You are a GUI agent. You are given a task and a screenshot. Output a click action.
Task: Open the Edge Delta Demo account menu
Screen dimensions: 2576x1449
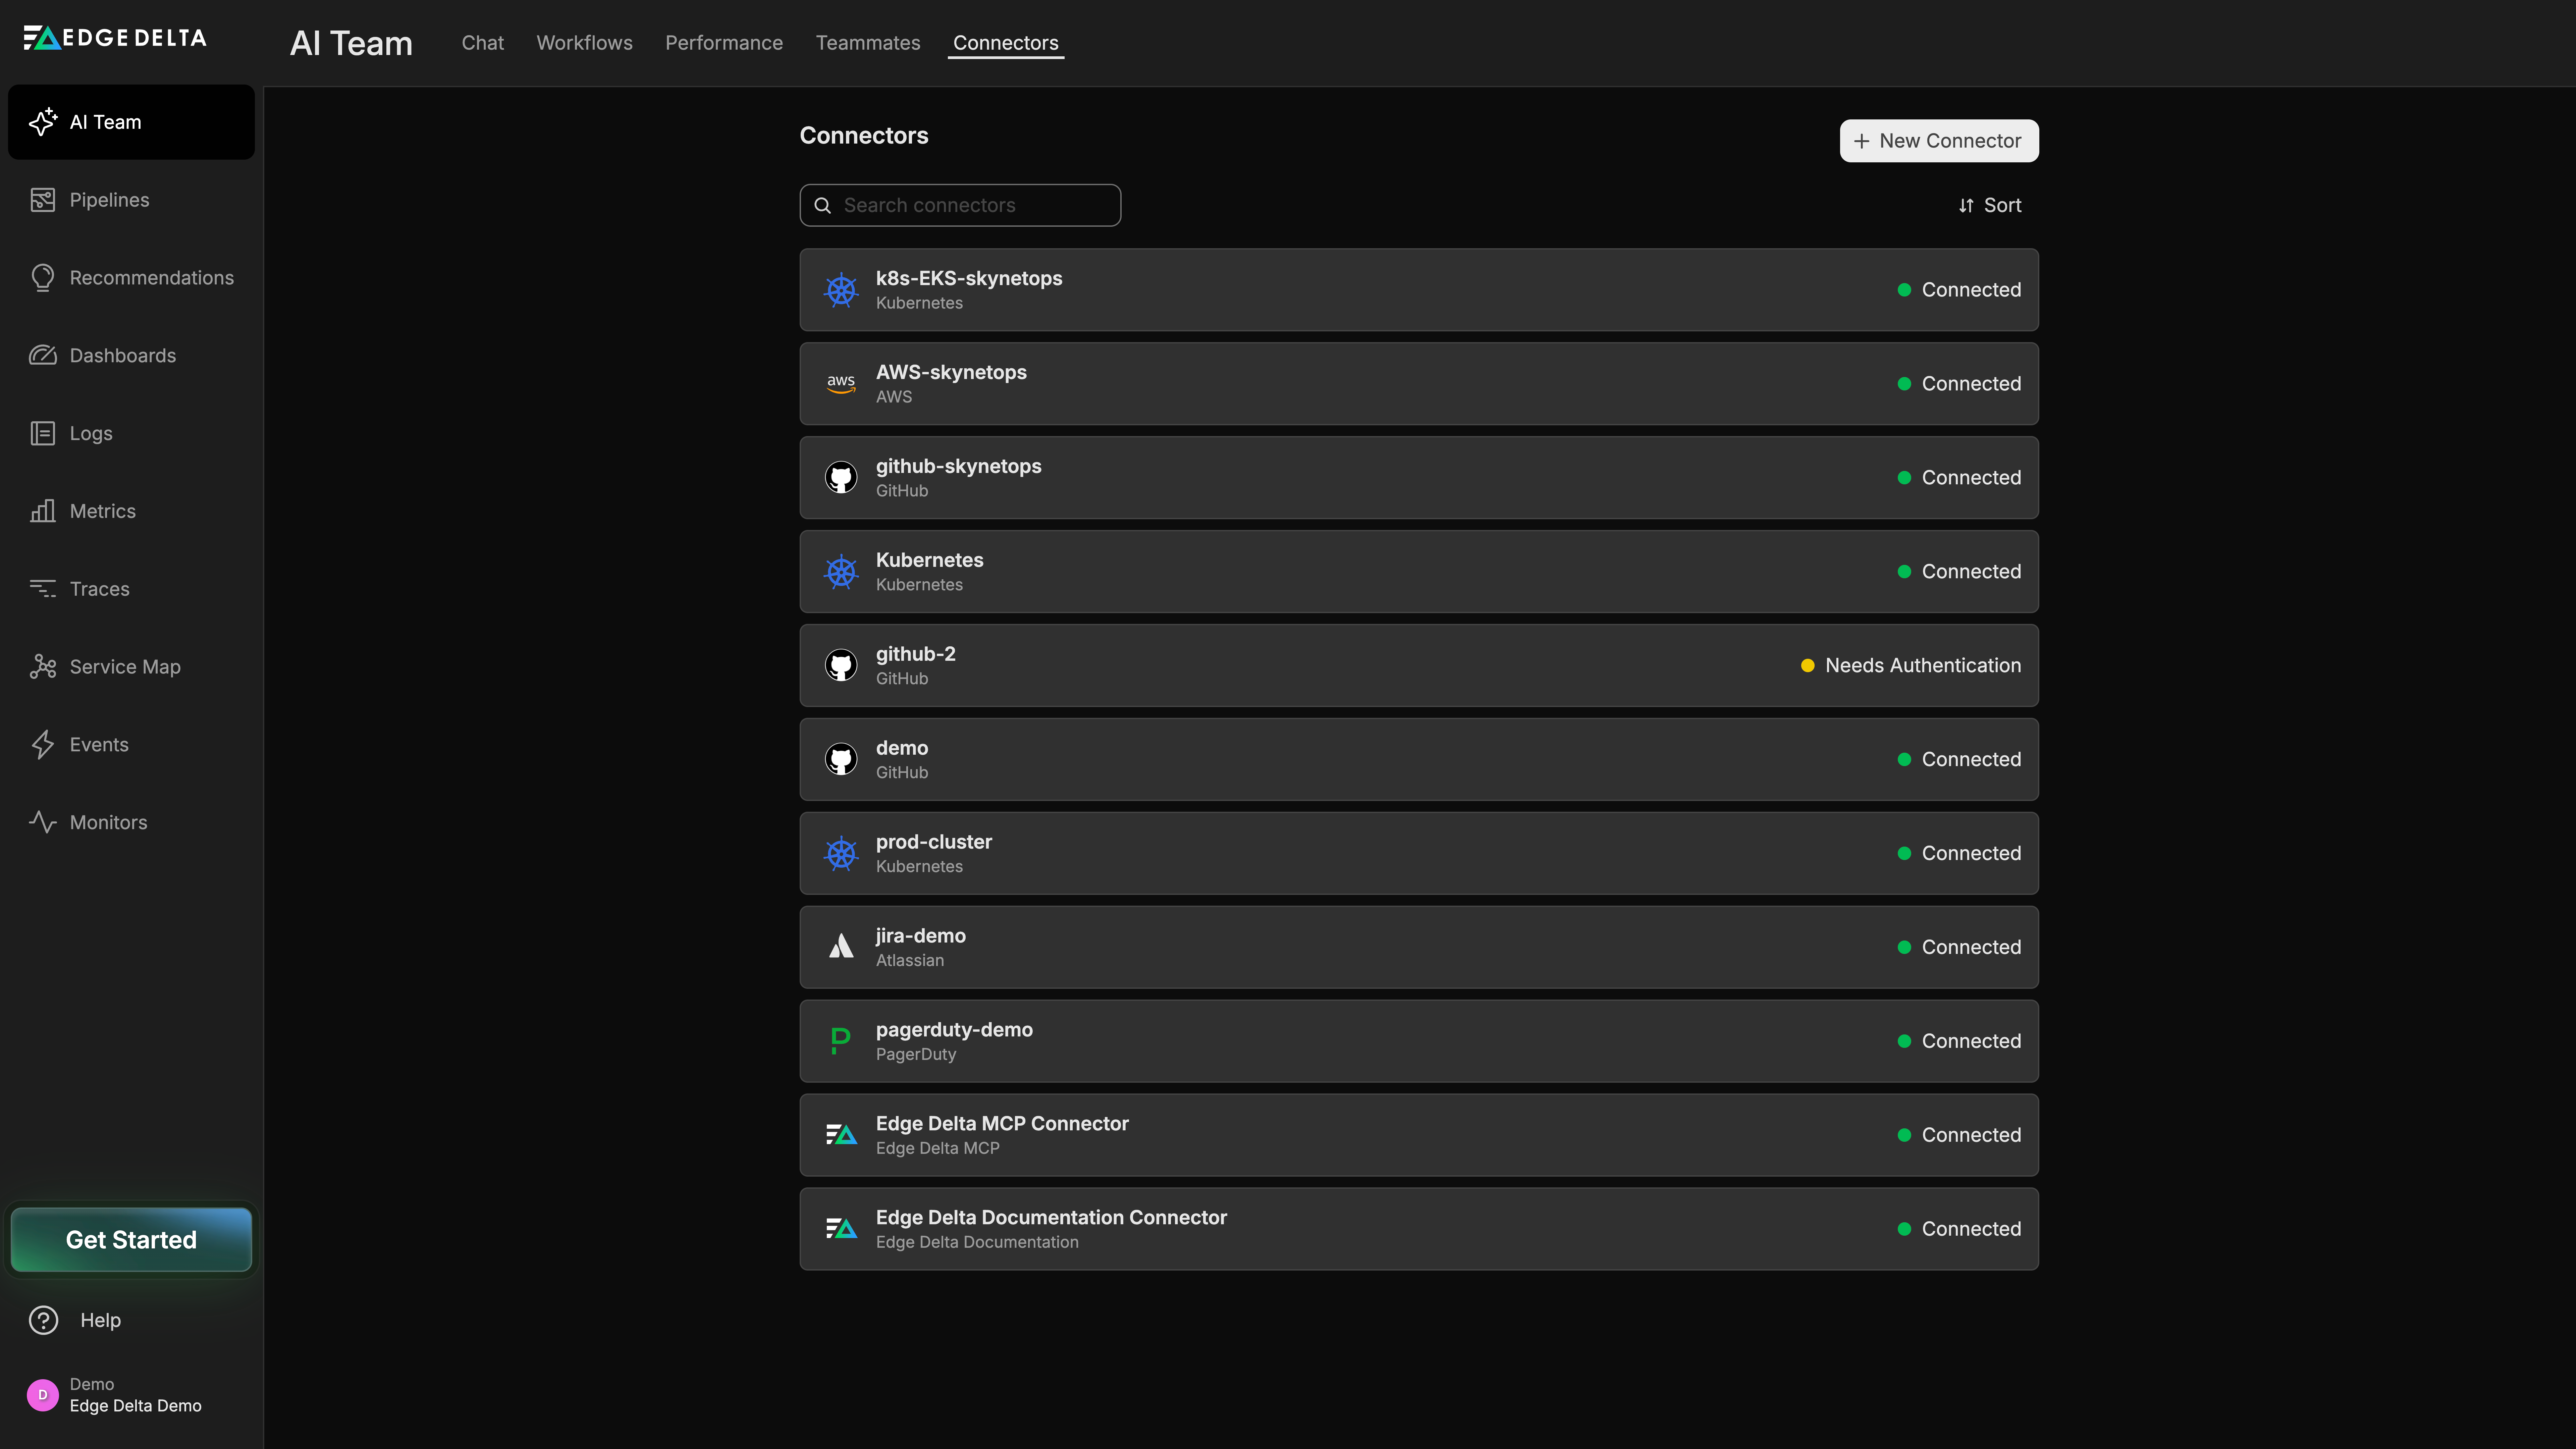coord(131,1395)
